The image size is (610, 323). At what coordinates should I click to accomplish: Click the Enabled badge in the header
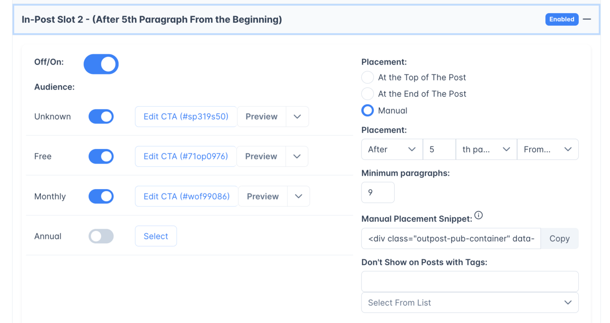[562, 19]
